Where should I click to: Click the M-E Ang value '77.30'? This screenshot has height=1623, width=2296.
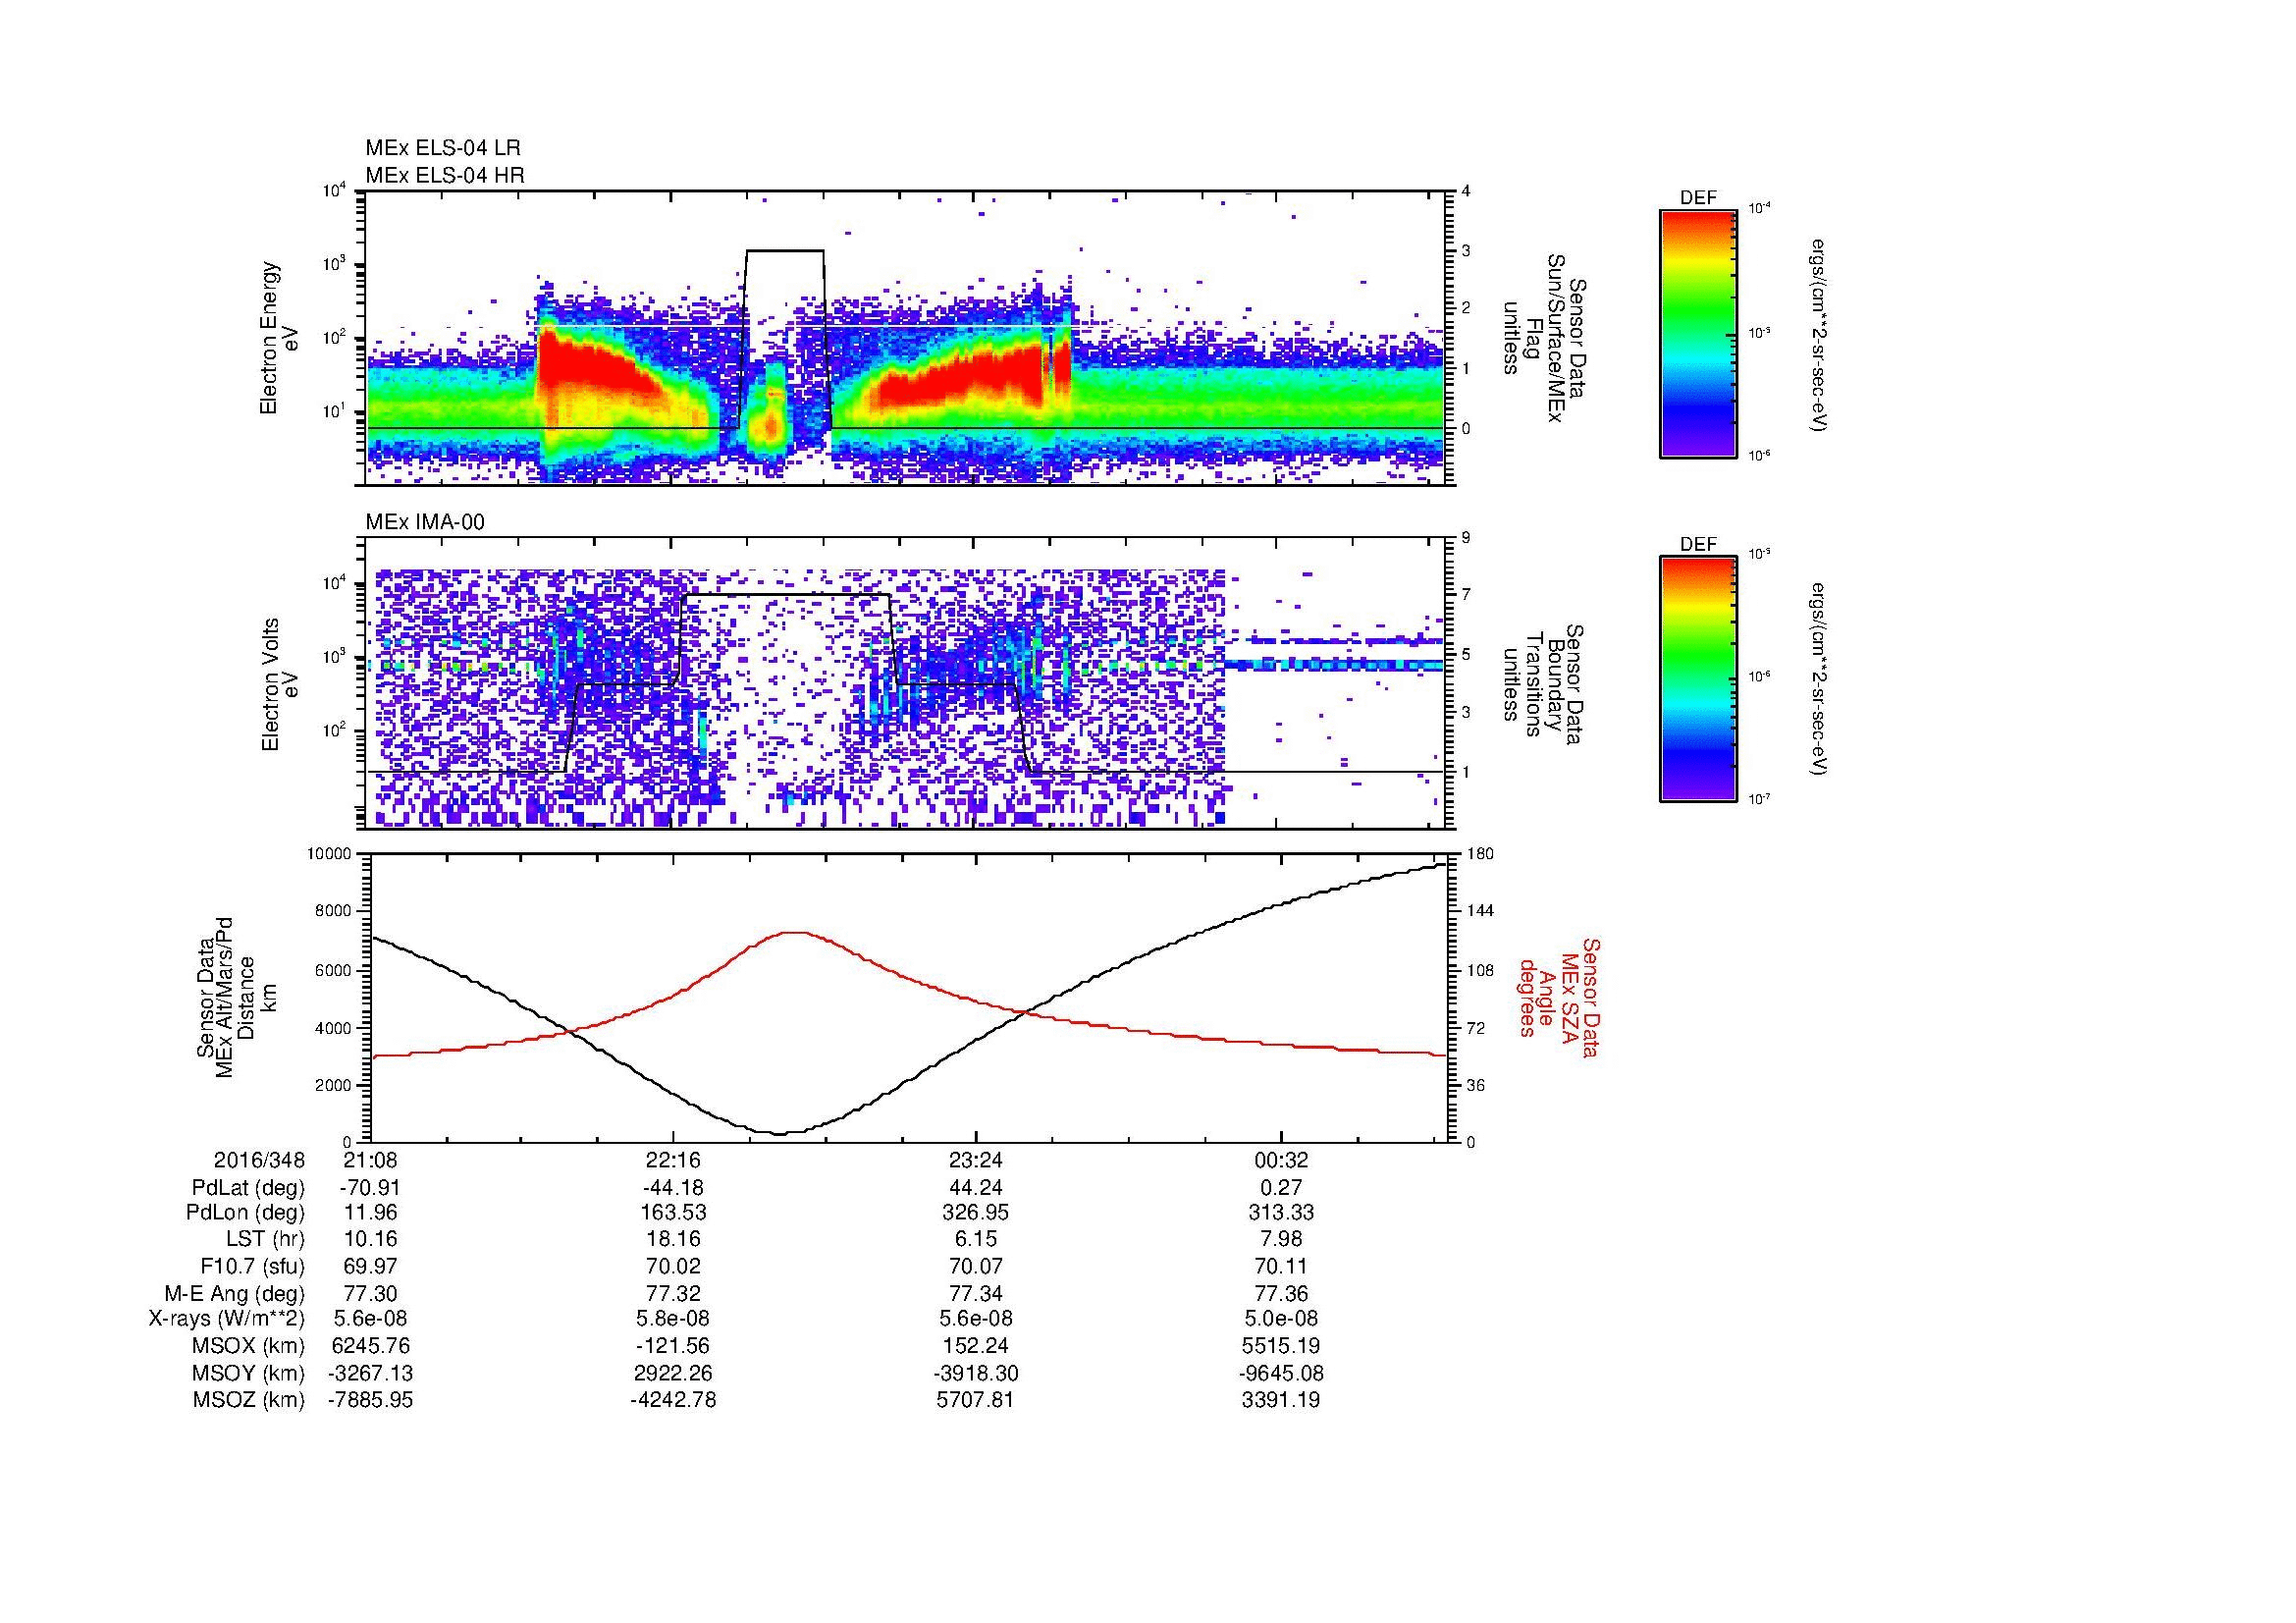(x=371, y=1293)
